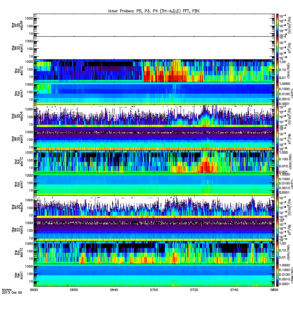
Task: Click the 1.00 color scale value beside tha fbk edc12
Action: (x=282, y=62)
